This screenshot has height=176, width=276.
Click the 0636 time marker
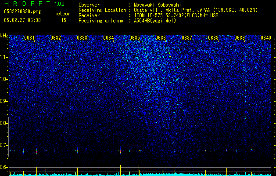161,38
